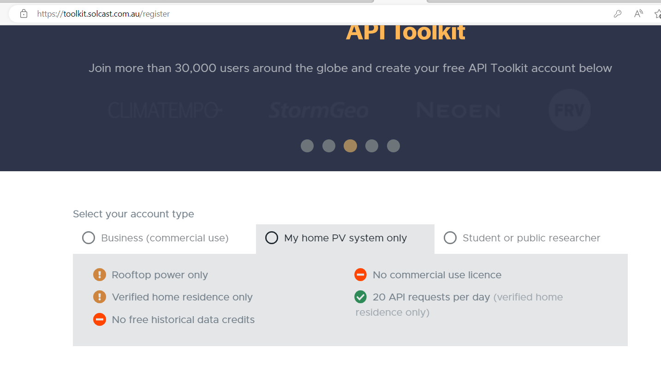661x366 pixels.
Task: Choose Student or public researcher radio
Action: point(450,238)
